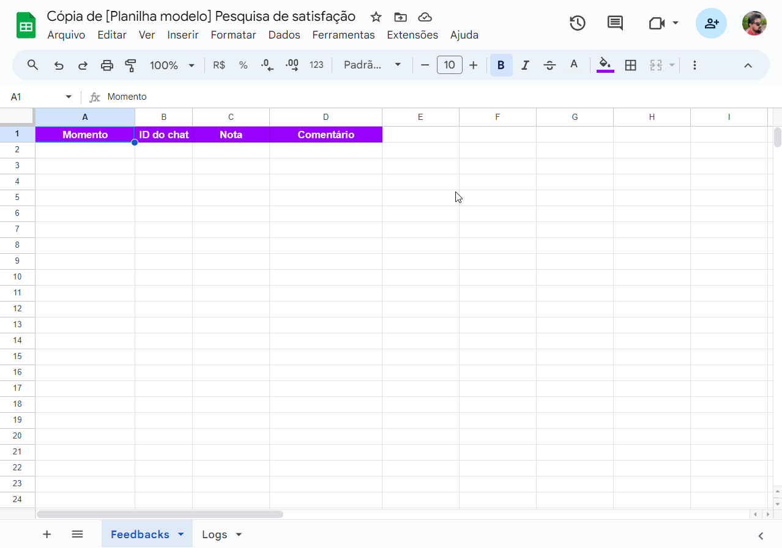Open the Extensões menu

(x=412, y=35)
